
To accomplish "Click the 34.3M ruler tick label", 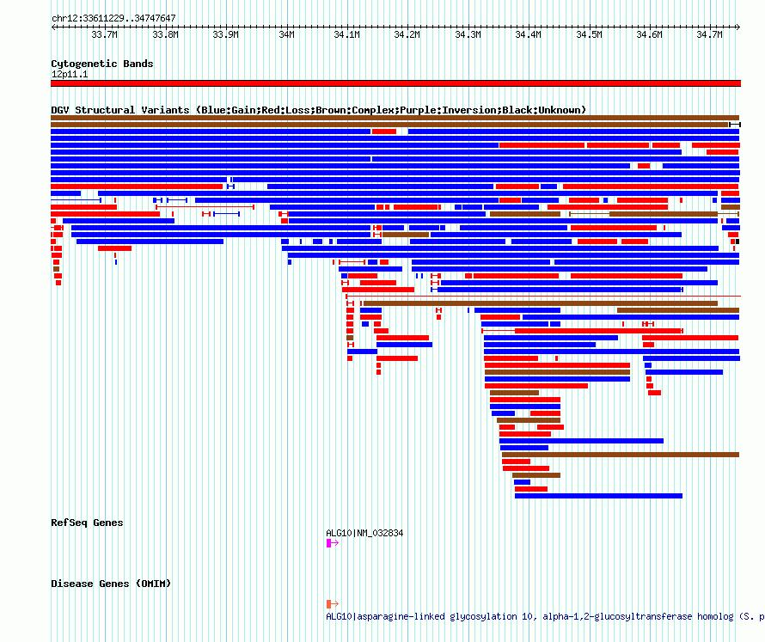I will (x=468, y=34).
